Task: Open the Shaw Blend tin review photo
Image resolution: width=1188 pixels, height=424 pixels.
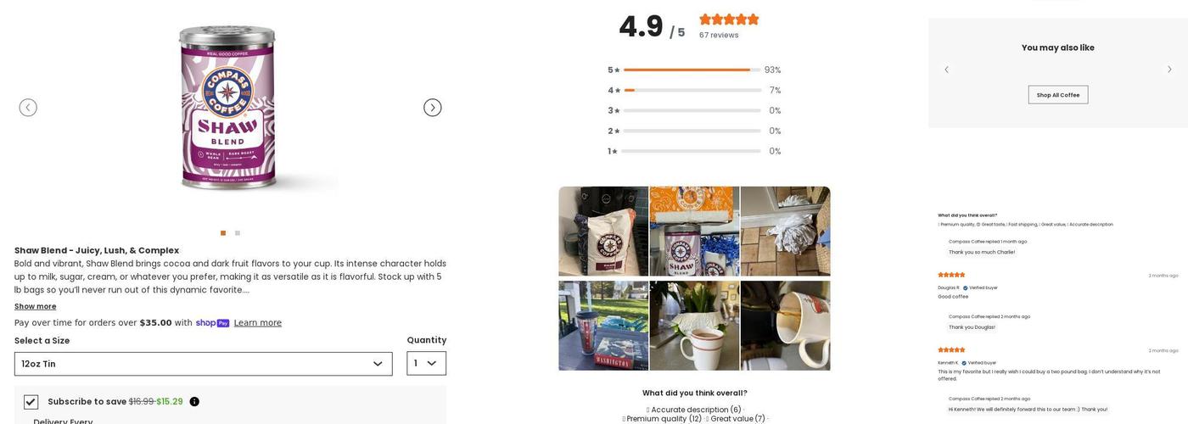Action: pos(694,232)
